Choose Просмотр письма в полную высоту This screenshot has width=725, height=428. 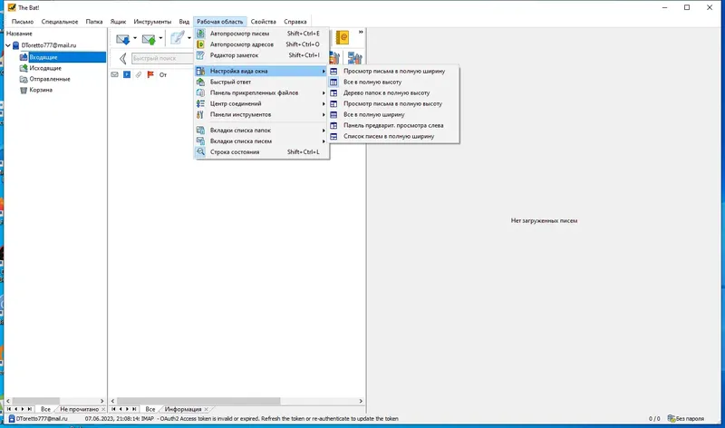[x=394, y=103]
